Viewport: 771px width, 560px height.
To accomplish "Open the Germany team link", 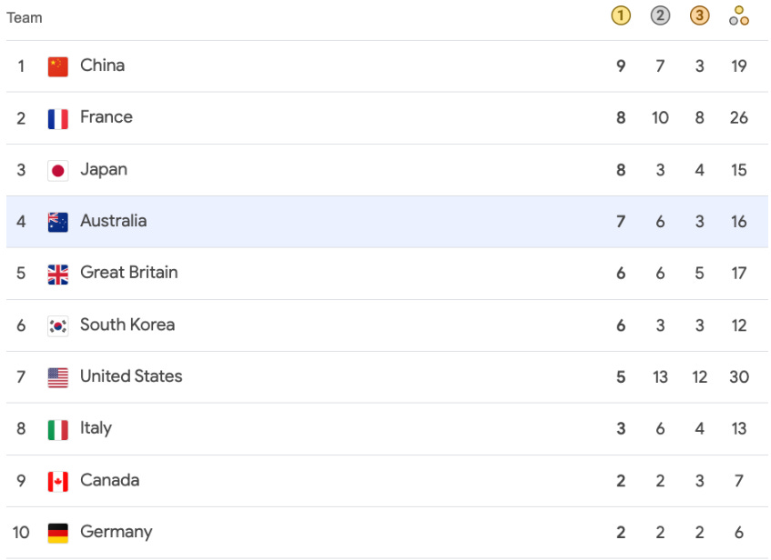I will click(x=116, y=532).
